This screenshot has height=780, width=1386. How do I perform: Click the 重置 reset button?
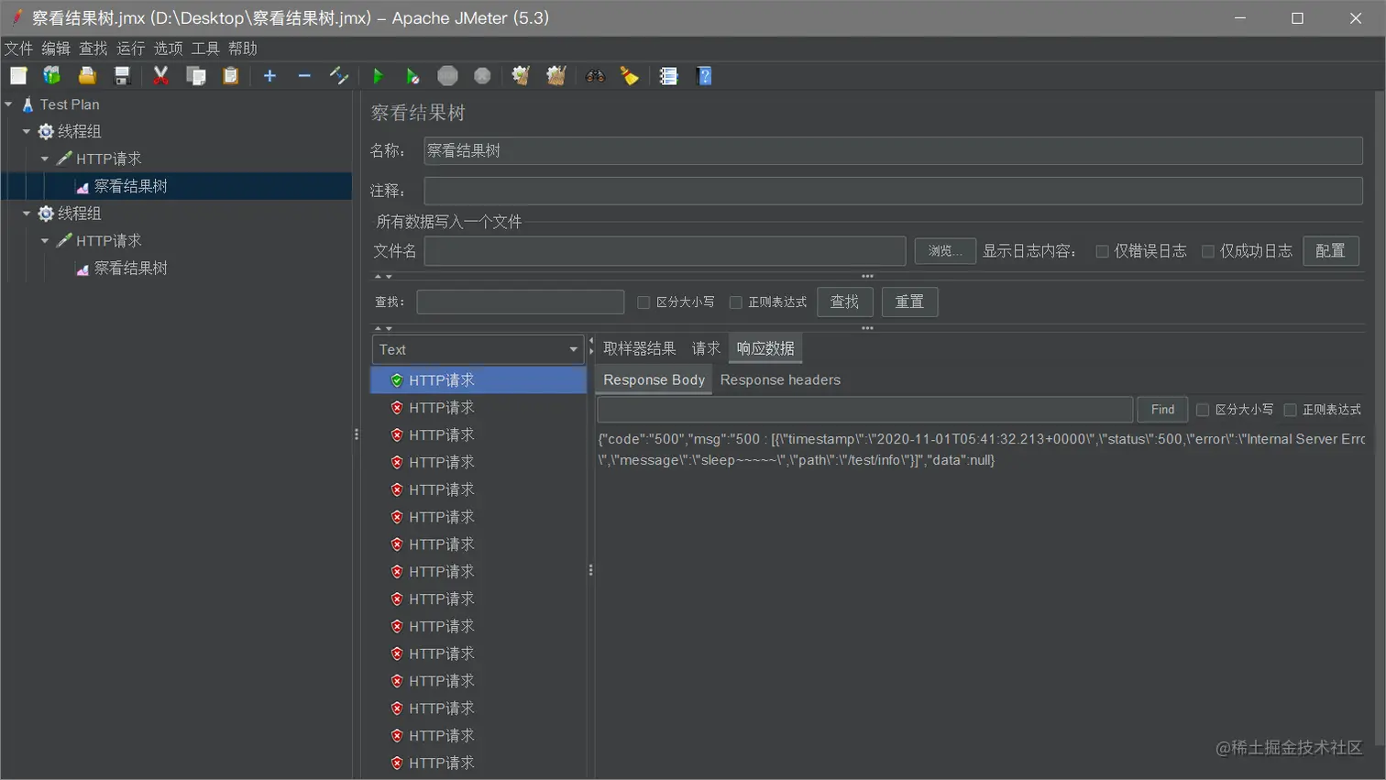click(x=909, y=302)
